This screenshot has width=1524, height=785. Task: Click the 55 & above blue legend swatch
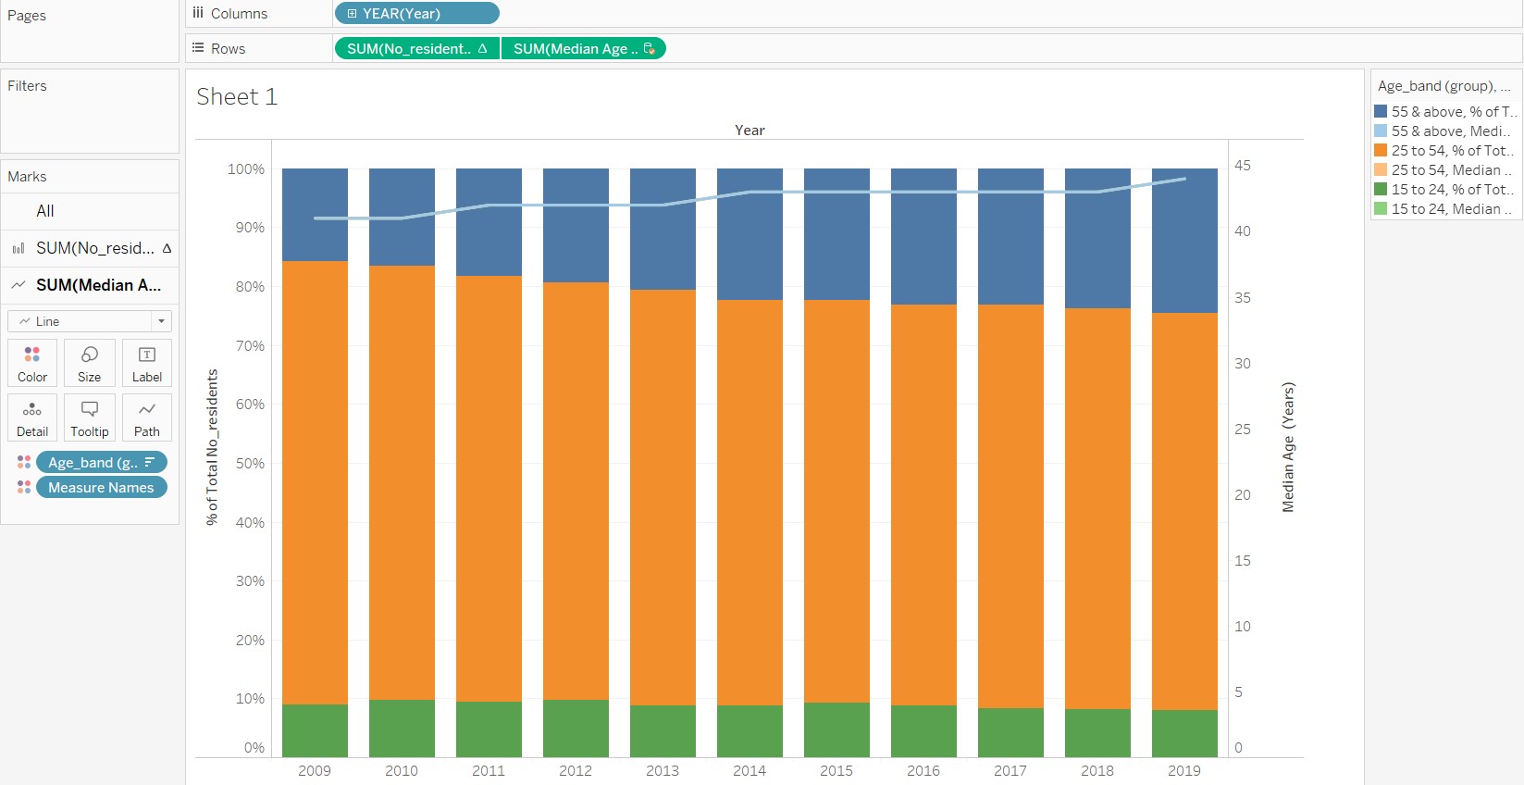1381,111
